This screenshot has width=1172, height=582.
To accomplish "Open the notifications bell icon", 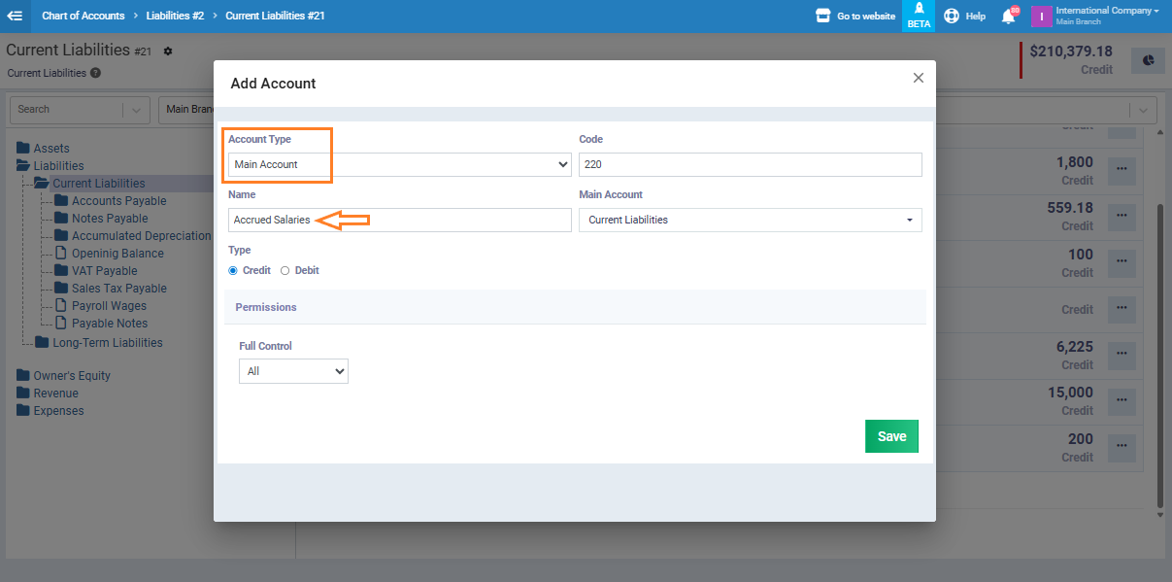I will (1008, 16).
